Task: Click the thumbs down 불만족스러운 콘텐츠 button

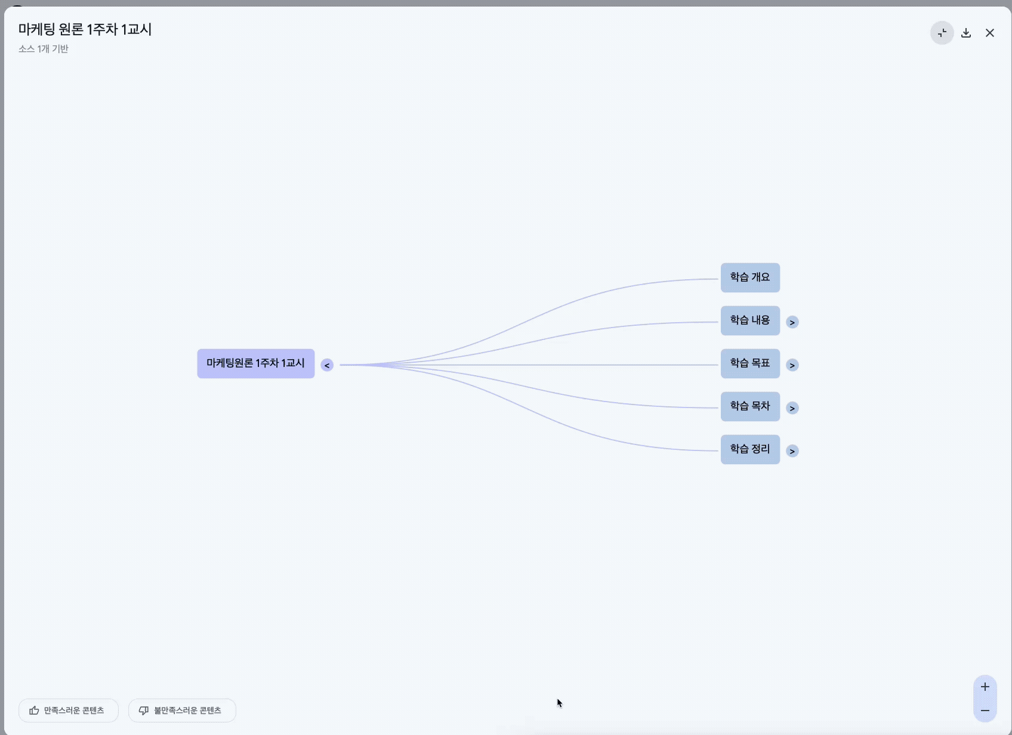Action: pyautogui.click(x=182, y=711)
